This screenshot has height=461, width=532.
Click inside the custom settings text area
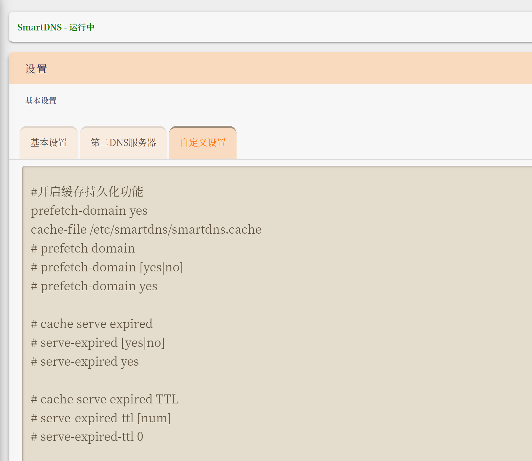[232, 298]
